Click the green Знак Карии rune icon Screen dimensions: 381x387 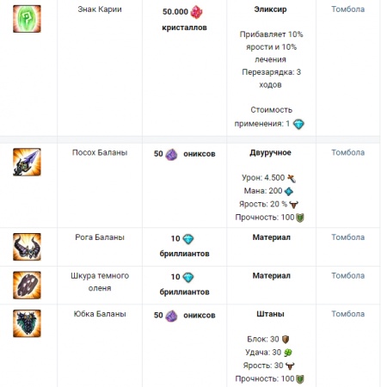point(27,19)
